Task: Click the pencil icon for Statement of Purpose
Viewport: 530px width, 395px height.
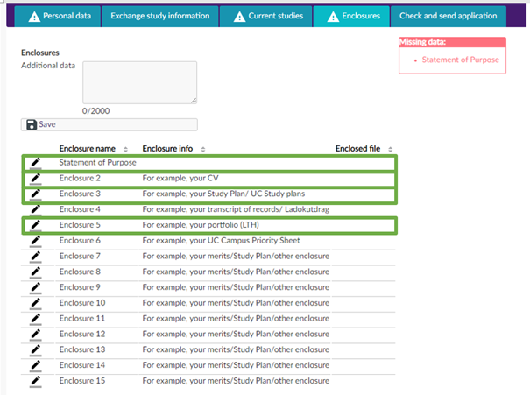Action: point(35,162)
